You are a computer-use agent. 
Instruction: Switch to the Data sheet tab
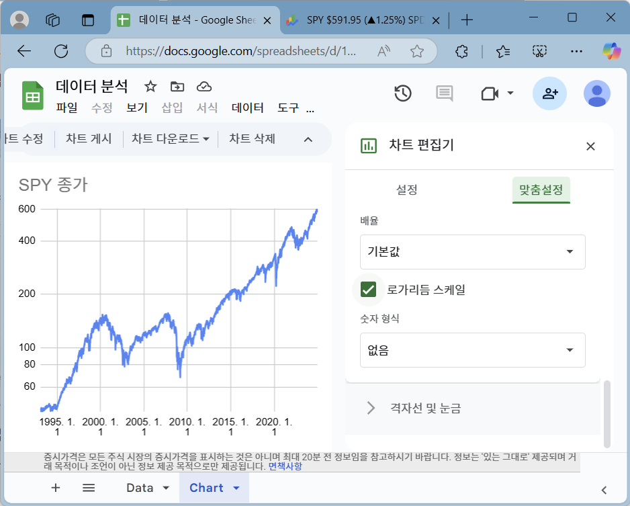140,488
